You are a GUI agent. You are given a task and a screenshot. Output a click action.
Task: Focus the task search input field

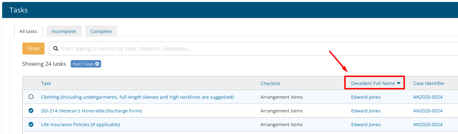pos(254,49)
